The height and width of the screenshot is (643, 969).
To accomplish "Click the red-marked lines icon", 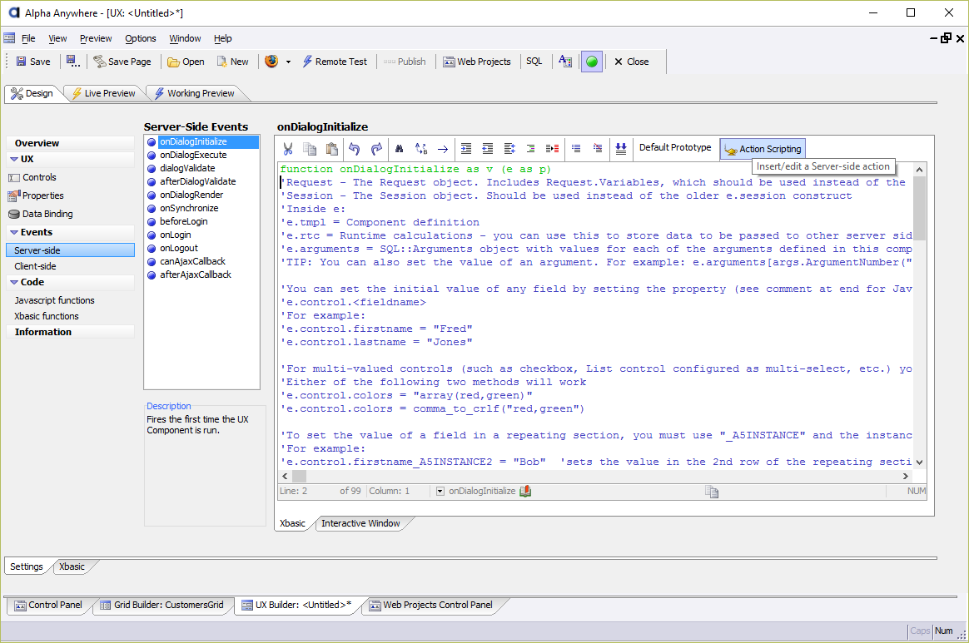I will point(553,148).
